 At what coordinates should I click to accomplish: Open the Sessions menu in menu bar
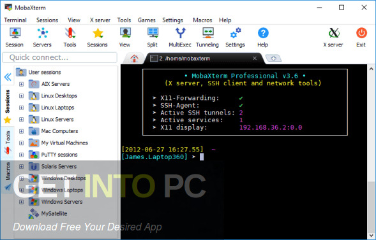coord(47,20)
